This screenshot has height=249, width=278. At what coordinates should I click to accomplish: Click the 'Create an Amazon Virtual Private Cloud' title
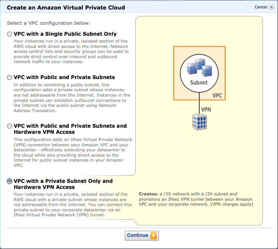click(66, 8)
